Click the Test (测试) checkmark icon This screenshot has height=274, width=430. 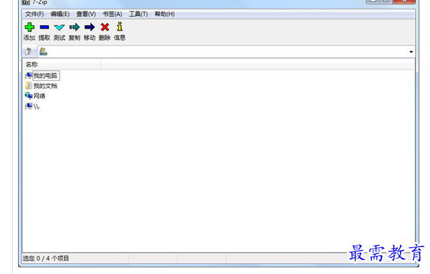(x=60, y=27)
